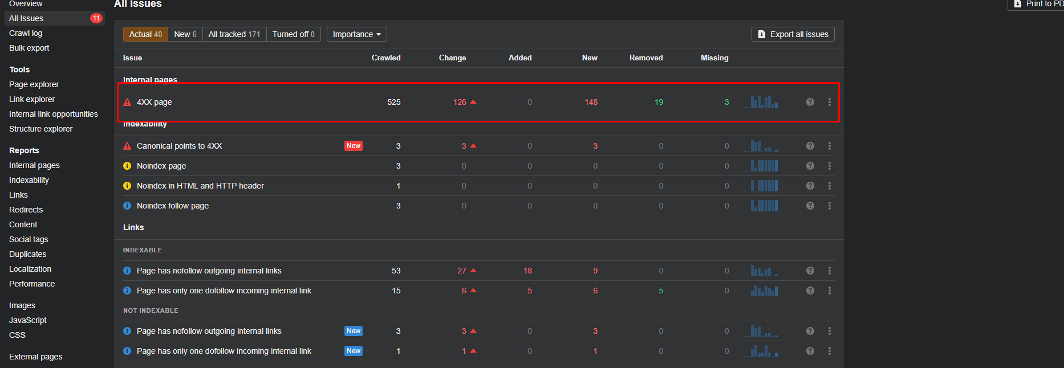Click Export all issues button
The width and height of the screenshot is (1064, 368).
pyautogui.click(x=793, y=34)
